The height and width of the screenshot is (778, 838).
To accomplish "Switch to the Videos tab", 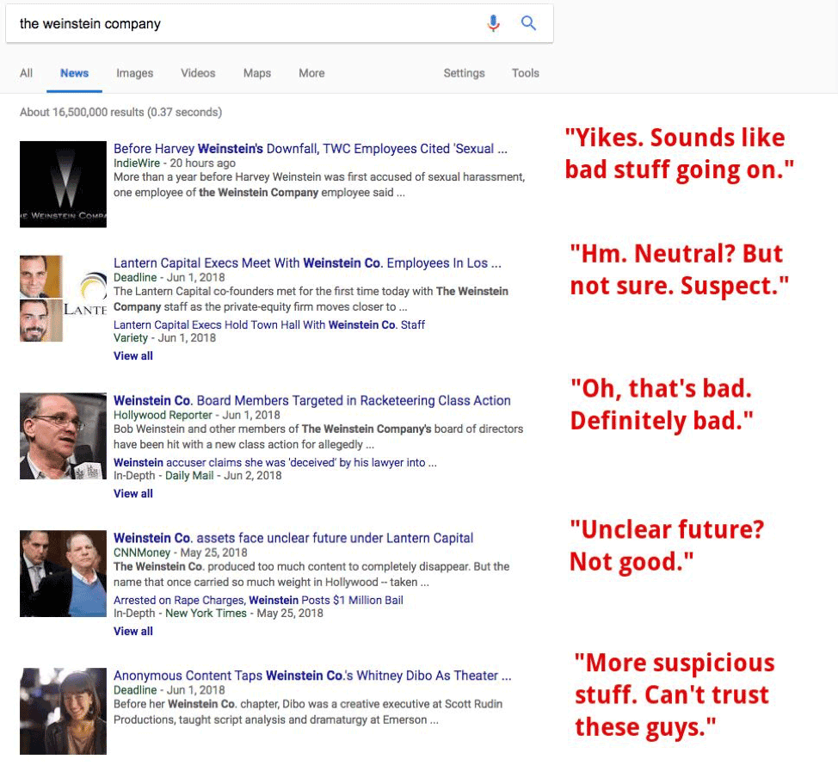I will tap(198, 73).
